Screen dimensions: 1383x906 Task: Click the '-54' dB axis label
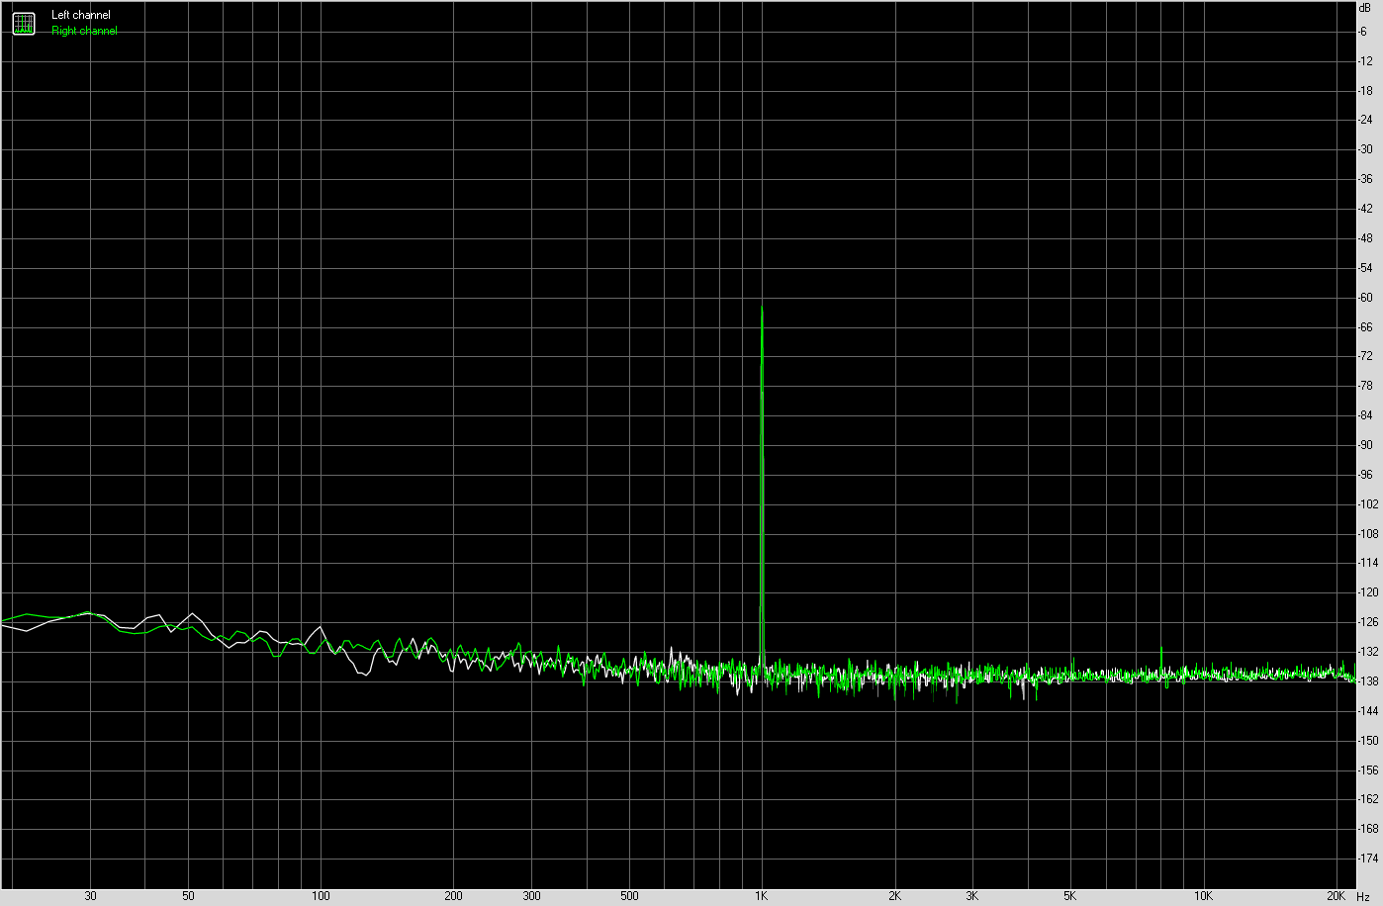(1365, 268)
